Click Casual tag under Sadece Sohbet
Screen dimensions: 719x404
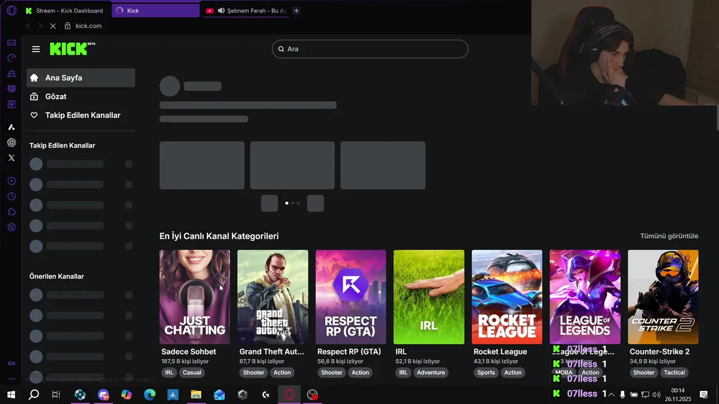click(192, 373)
